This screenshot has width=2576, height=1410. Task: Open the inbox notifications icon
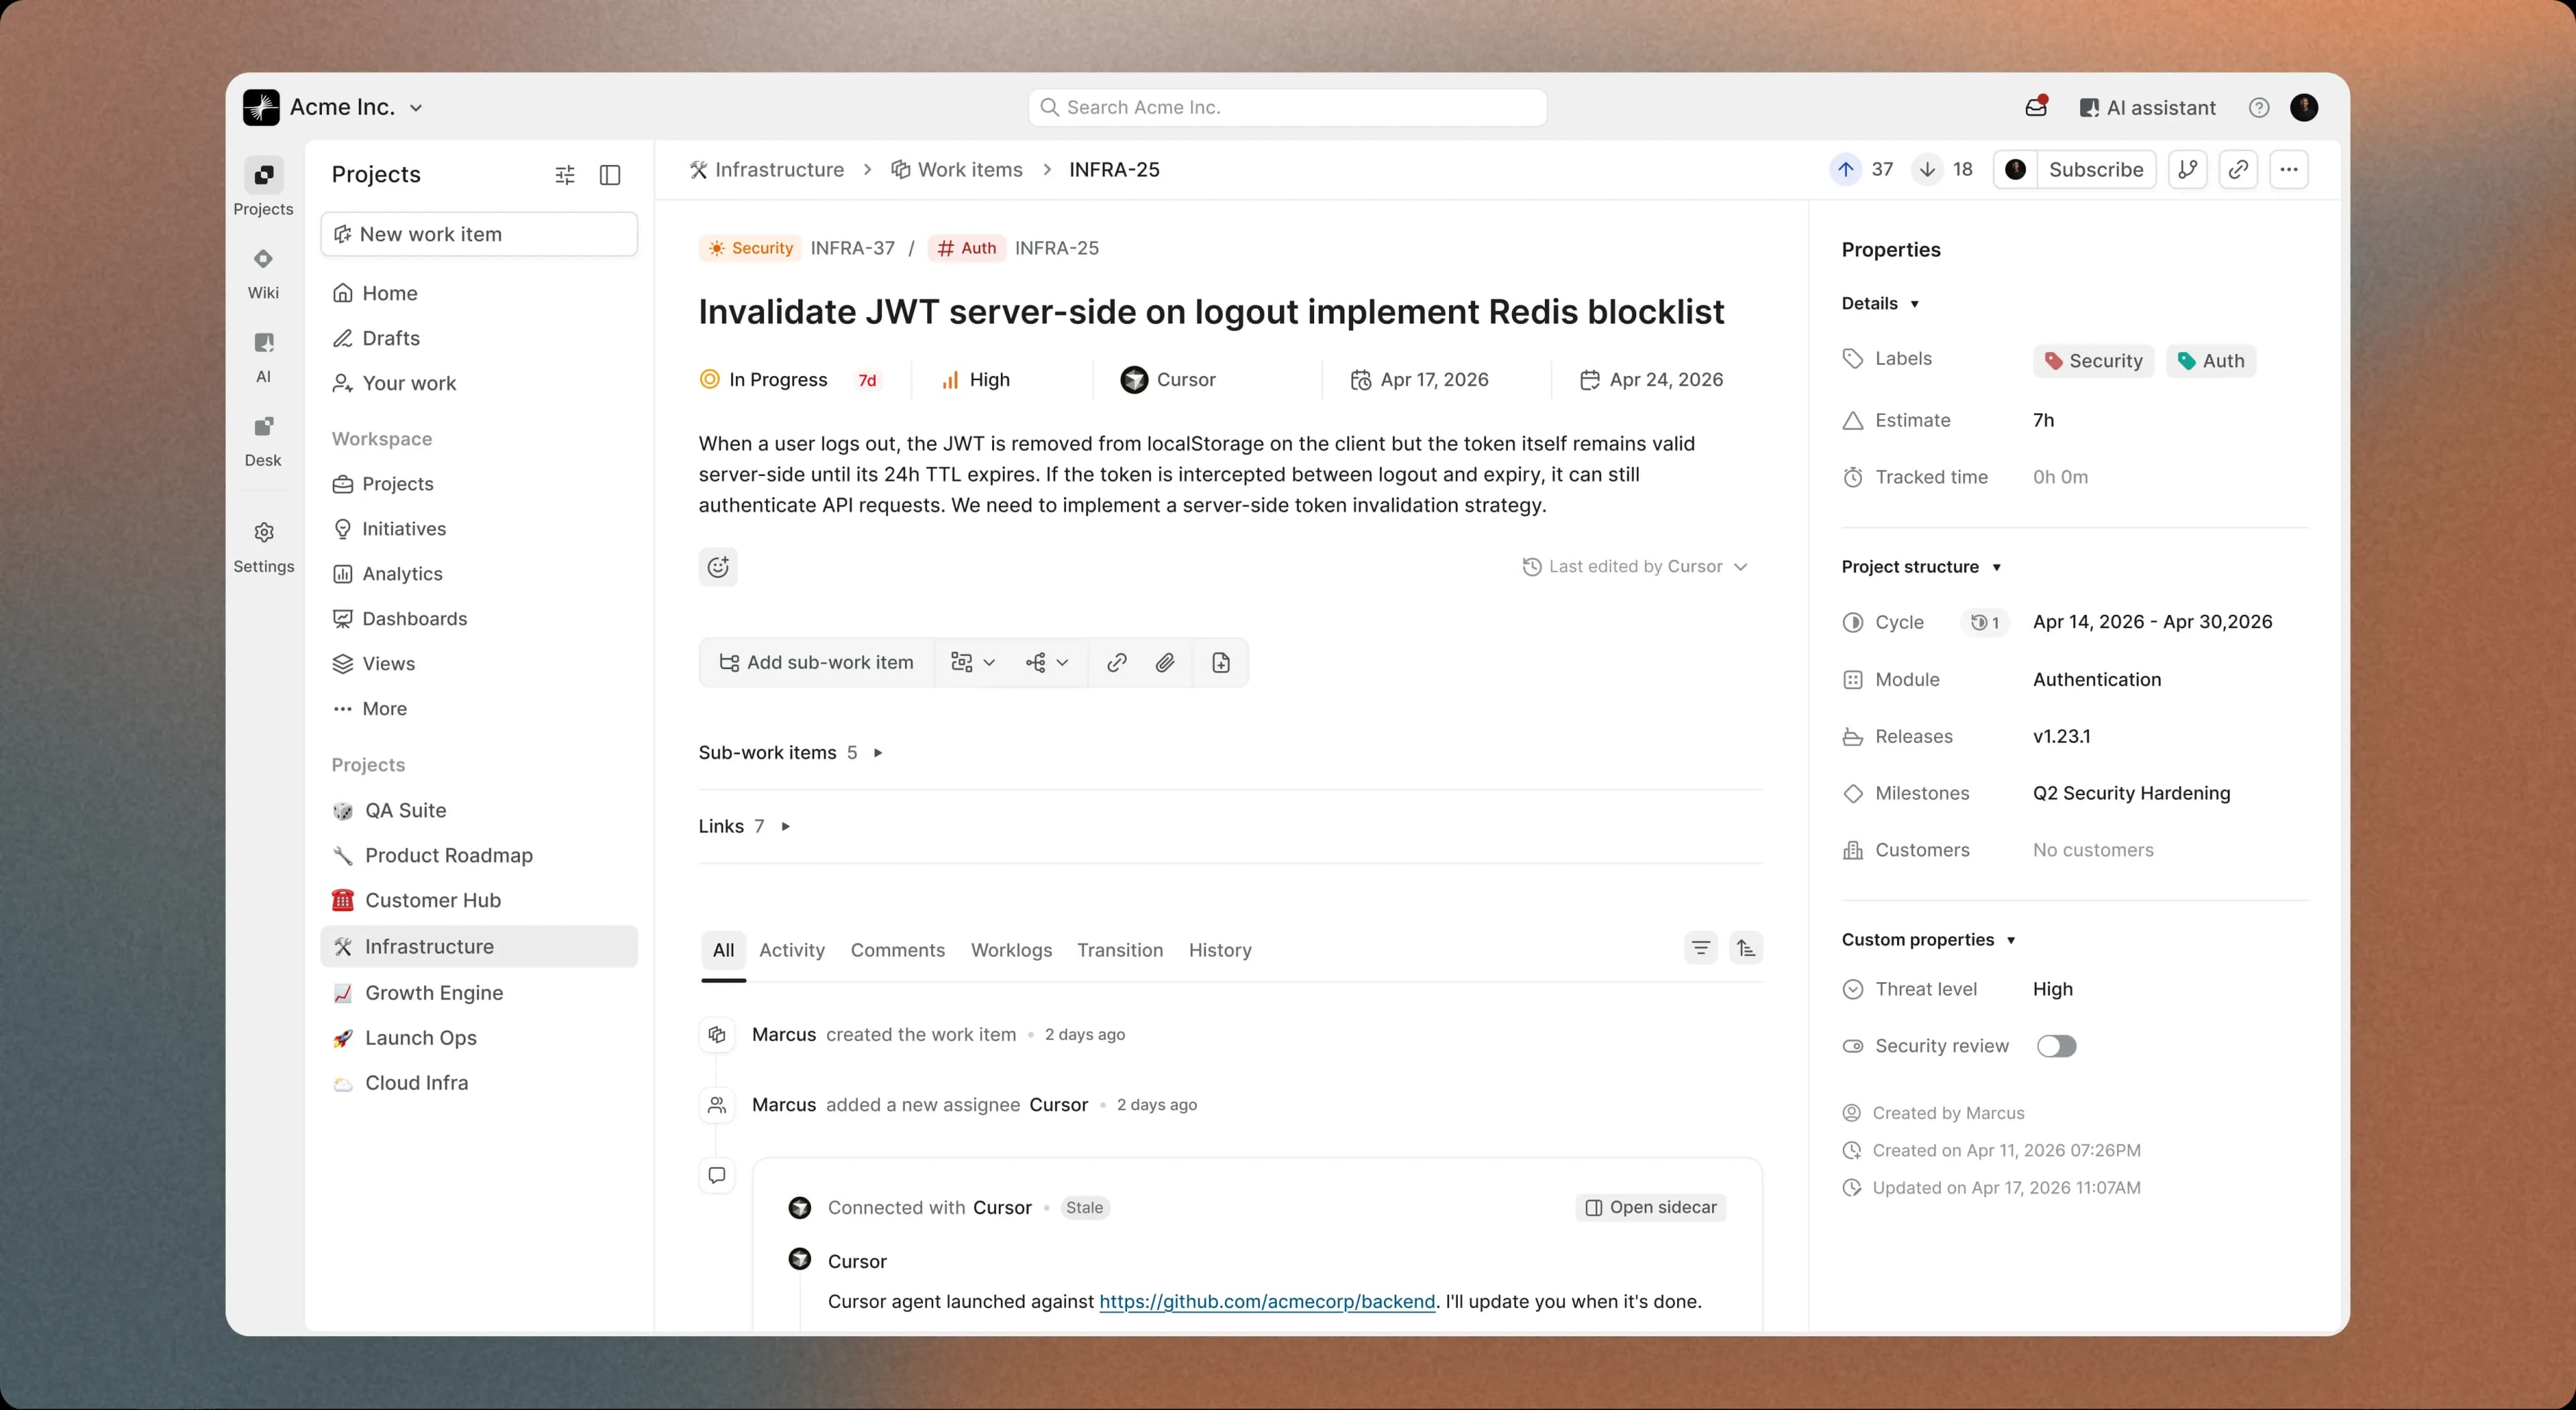click(2036, 107)
